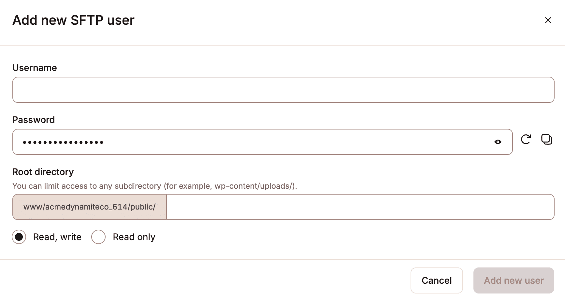Generate a new random password
The width and height of the screenshot is (565, 300).
click(526, 140)
